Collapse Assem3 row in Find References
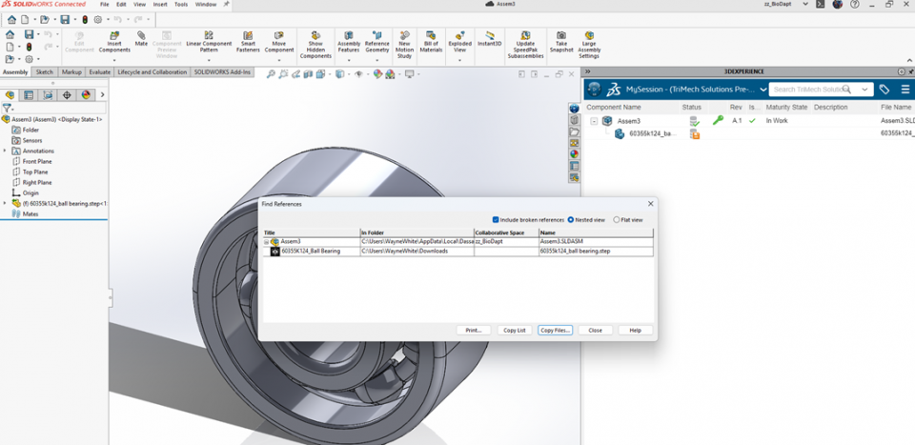 pos(267,241)
